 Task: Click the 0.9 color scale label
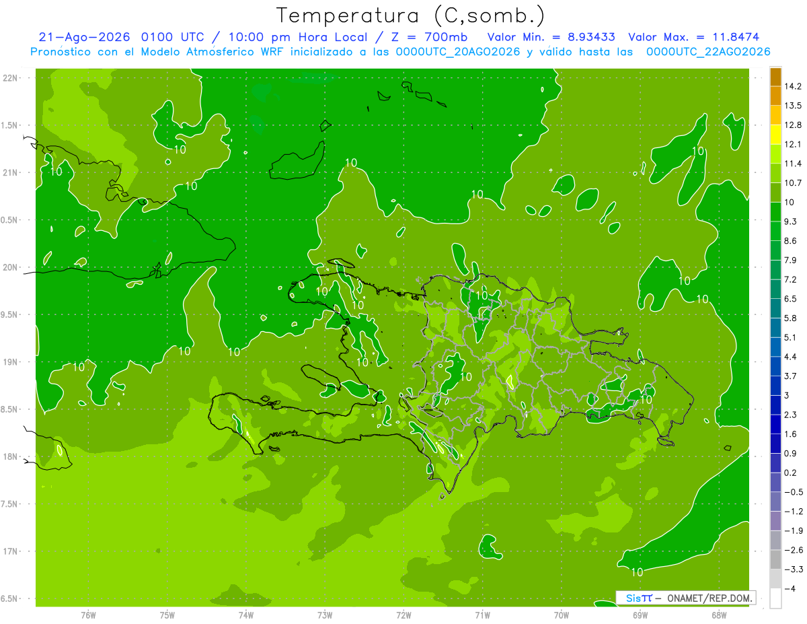click(791, 453)
